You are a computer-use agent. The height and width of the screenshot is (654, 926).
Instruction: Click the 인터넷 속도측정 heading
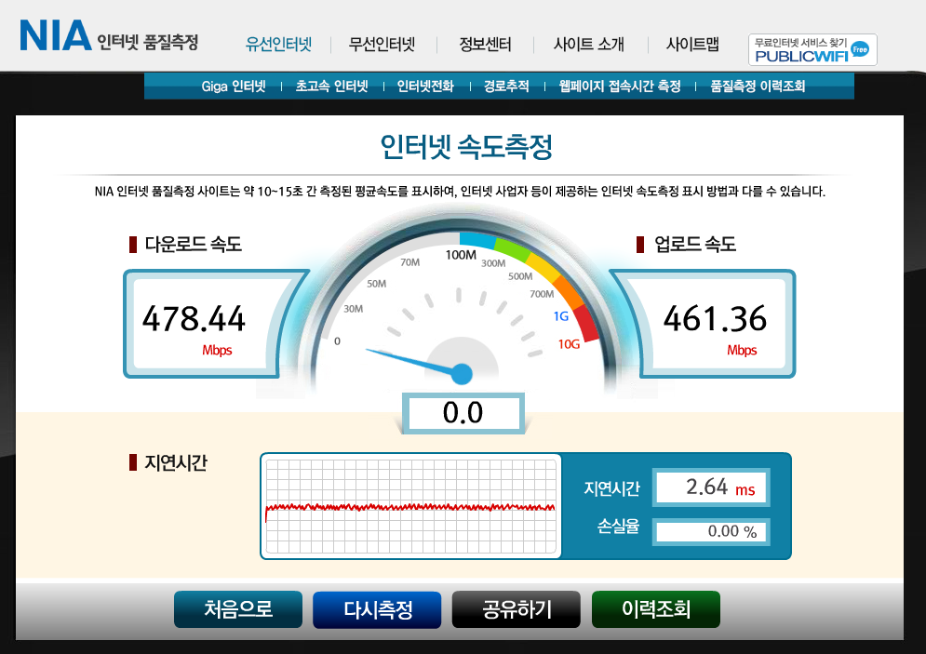[x=466, y=147]
